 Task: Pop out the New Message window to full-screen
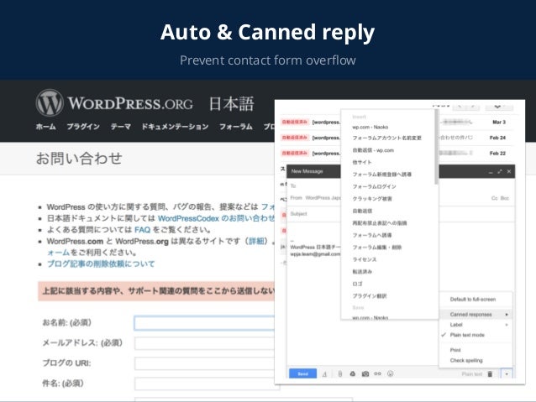click(500, 171)
